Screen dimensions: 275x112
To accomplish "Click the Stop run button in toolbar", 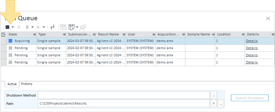I will pos(7,27).
